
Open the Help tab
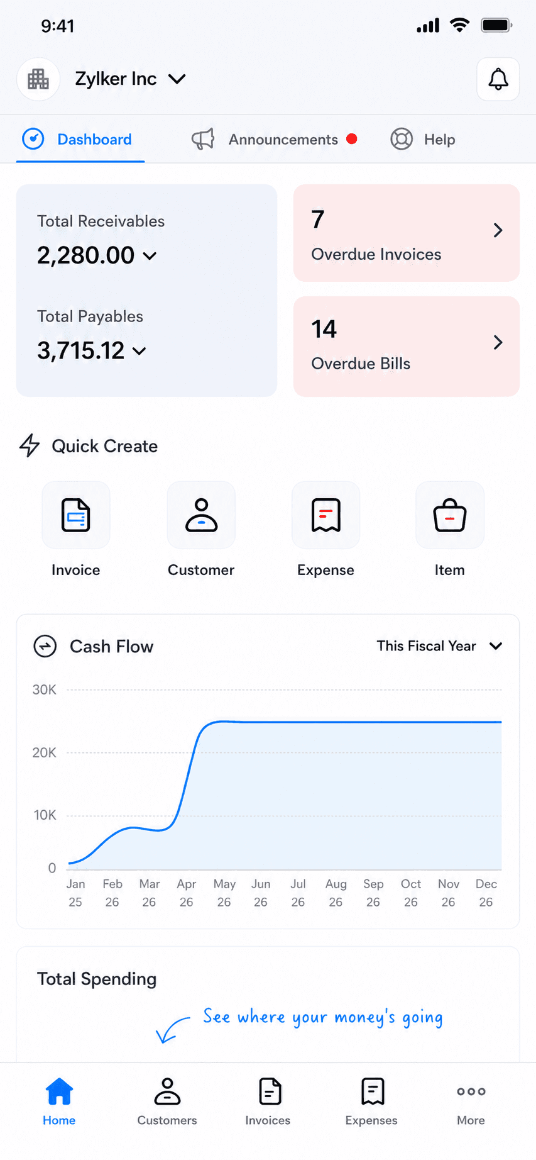click(x=423, y=139)
